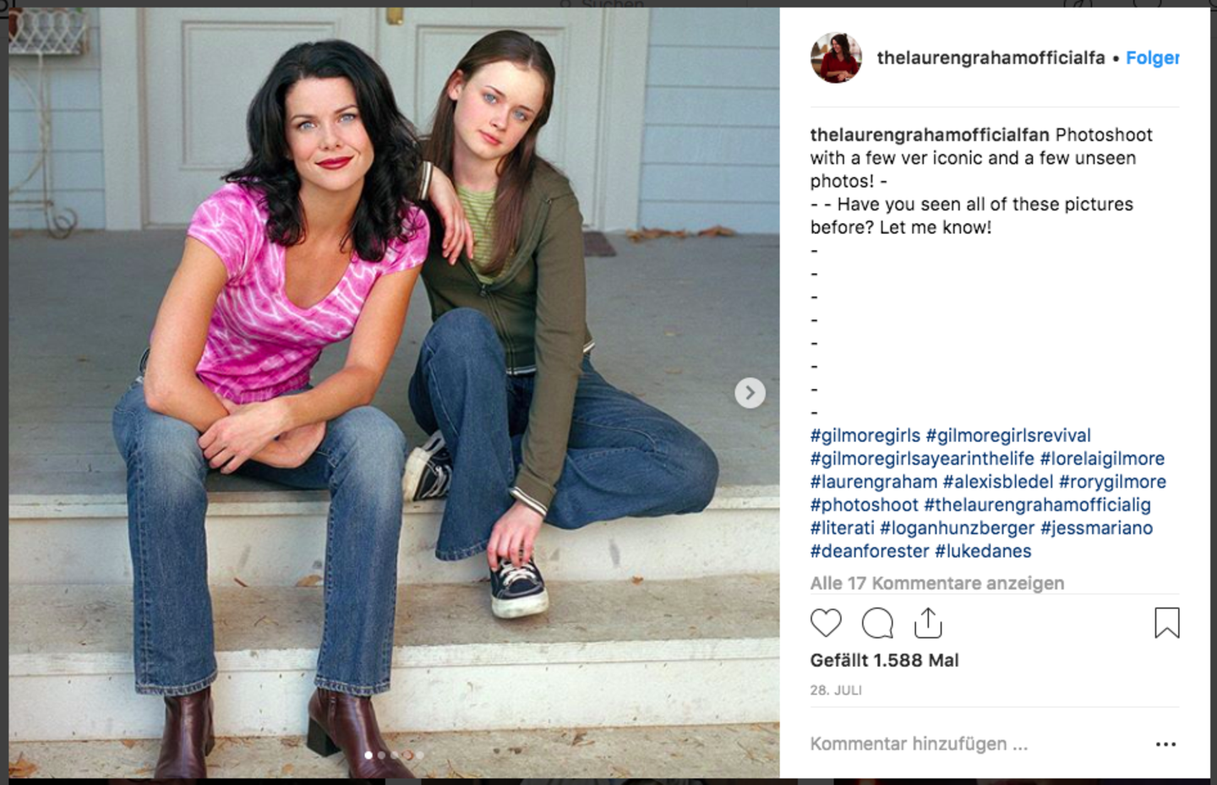Viewport: 1217px width, 785px height.
Task: Open comments via speech bubble icon
Action: tap(877, 623)
